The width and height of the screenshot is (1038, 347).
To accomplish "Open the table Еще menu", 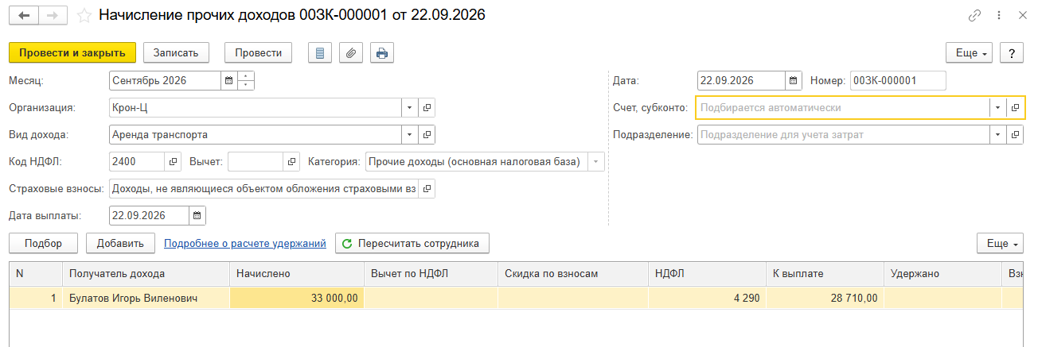I will 1000,244.
